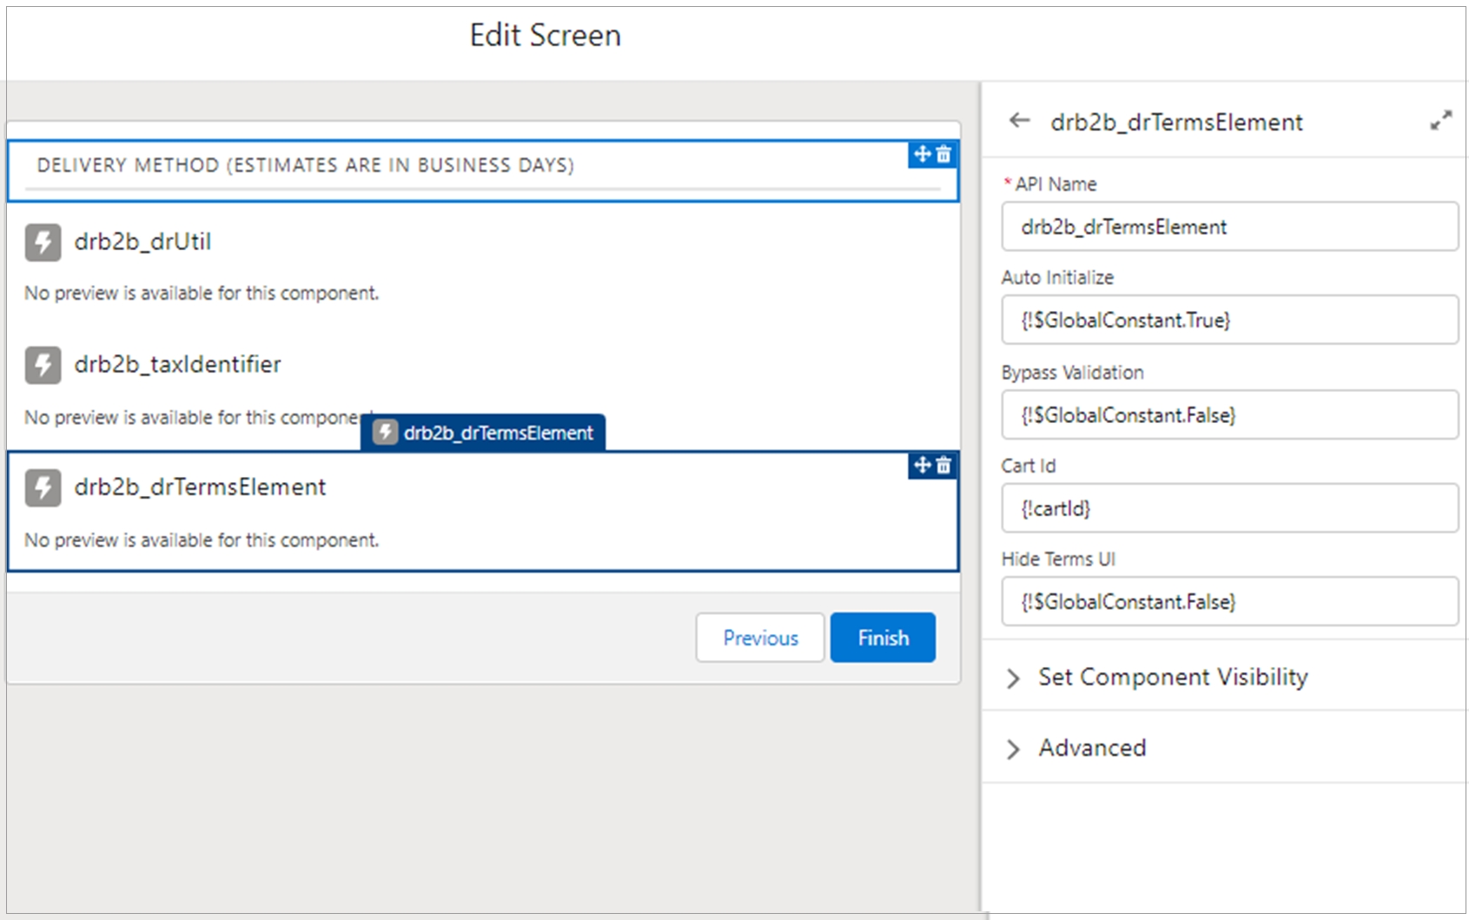The height and width of the screenshot is (920, 1469).
Task: Click the Cart Id input field
Action: pyautogui.click(x=1228, y=508)
